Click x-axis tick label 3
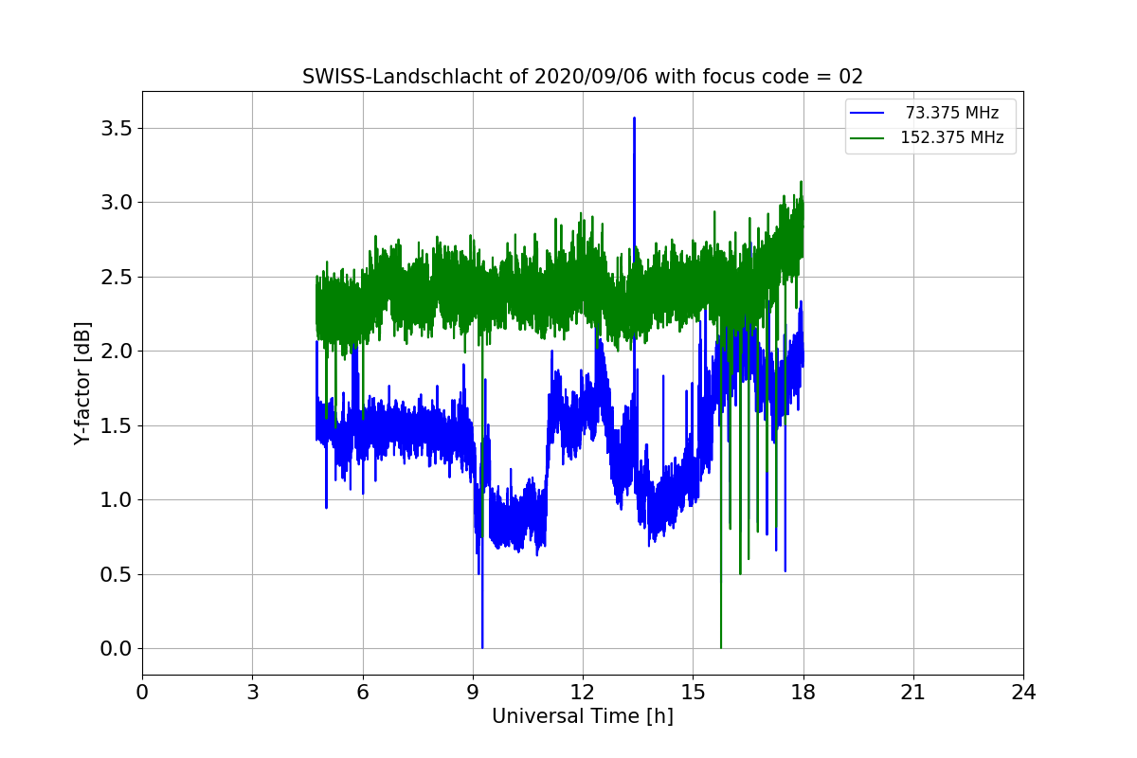This screenshot has height=758, width=1137. click(252, 693)
